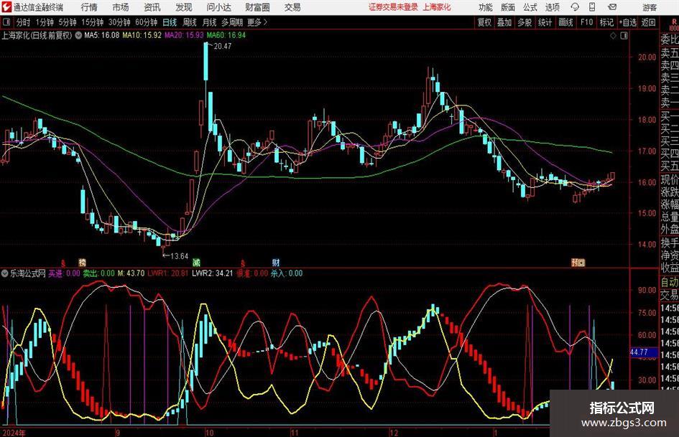Open the 公式 menu

point(530,7)
